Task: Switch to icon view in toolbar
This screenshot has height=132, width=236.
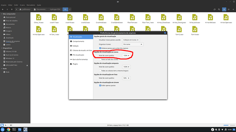Action: click(224, 10)
